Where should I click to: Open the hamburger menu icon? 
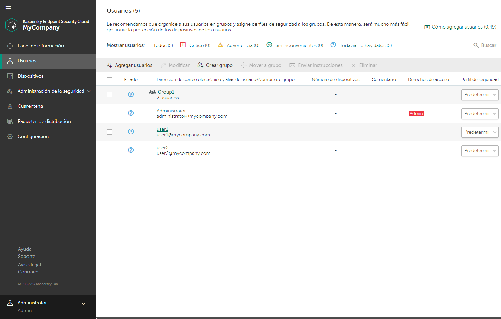point(8,8)
